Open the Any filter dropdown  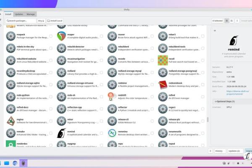(41, 21)
